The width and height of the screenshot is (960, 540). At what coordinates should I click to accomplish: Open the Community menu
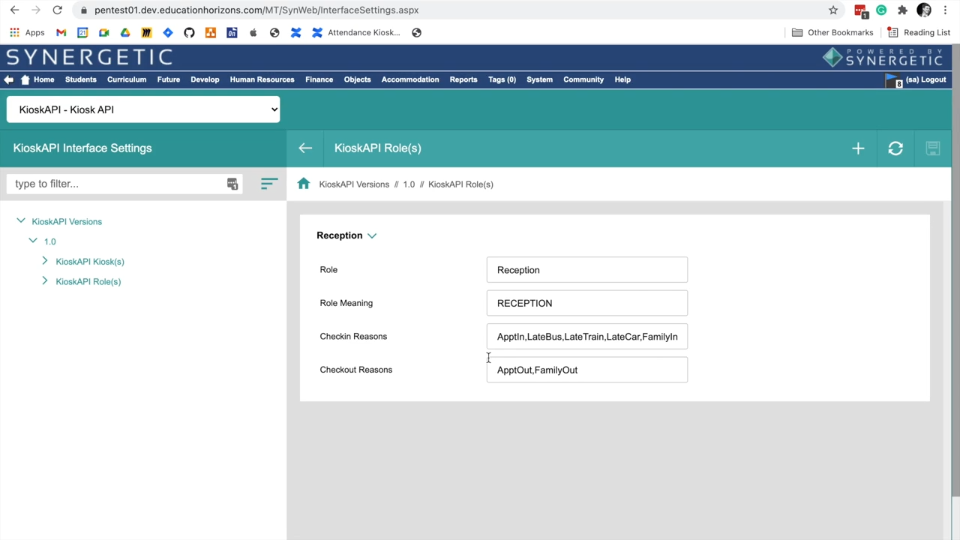click(x=583, y=79)
